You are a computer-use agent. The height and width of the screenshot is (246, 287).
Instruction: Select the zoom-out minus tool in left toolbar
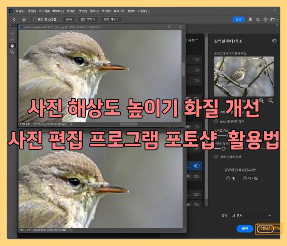(x=12, y=39)
